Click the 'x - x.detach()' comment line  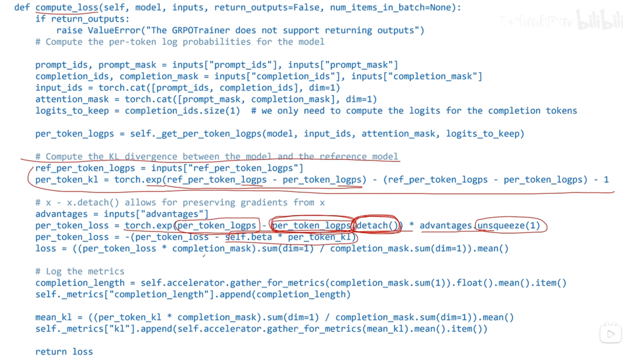click(180, 202)
